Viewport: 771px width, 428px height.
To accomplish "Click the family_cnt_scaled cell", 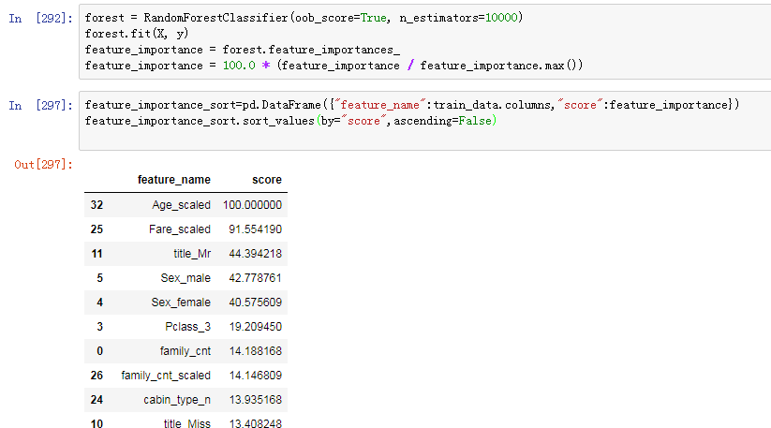I will (x=166, y=376).
